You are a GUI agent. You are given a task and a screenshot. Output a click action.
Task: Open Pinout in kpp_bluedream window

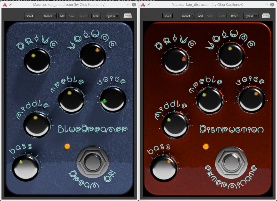[29, 16]
